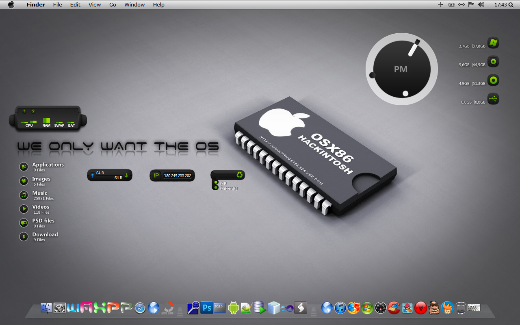The height and width of the screenshot is (325, 520).
Task: Click the battery status icon
Action: [x=451, y=4]
